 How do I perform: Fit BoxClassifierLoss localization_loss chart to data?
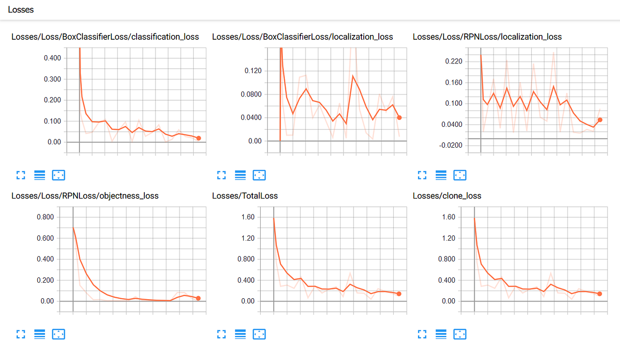[x=259, y=175]
